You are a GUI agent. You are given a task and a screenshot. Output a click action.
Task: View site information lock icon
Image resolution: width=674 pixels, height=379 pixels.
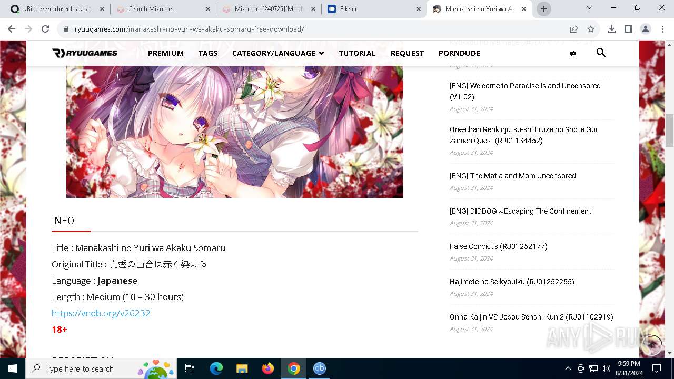pyautogui.click(x=66, y=29)
